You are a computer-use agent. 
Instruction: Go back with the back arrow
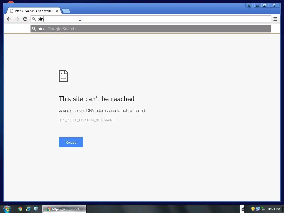(x=9, y=19)
